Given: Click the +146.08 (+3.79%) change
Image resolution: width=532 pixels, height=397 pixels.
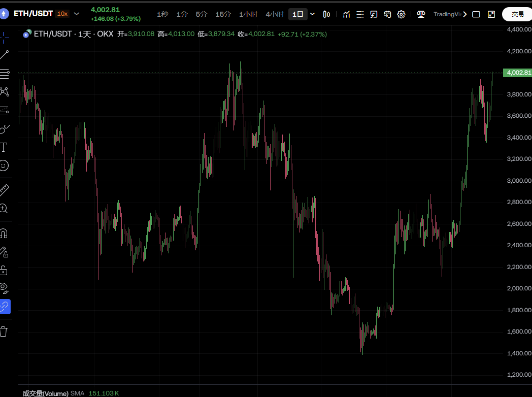Looking at the screenshot, I should pos(116,19).
